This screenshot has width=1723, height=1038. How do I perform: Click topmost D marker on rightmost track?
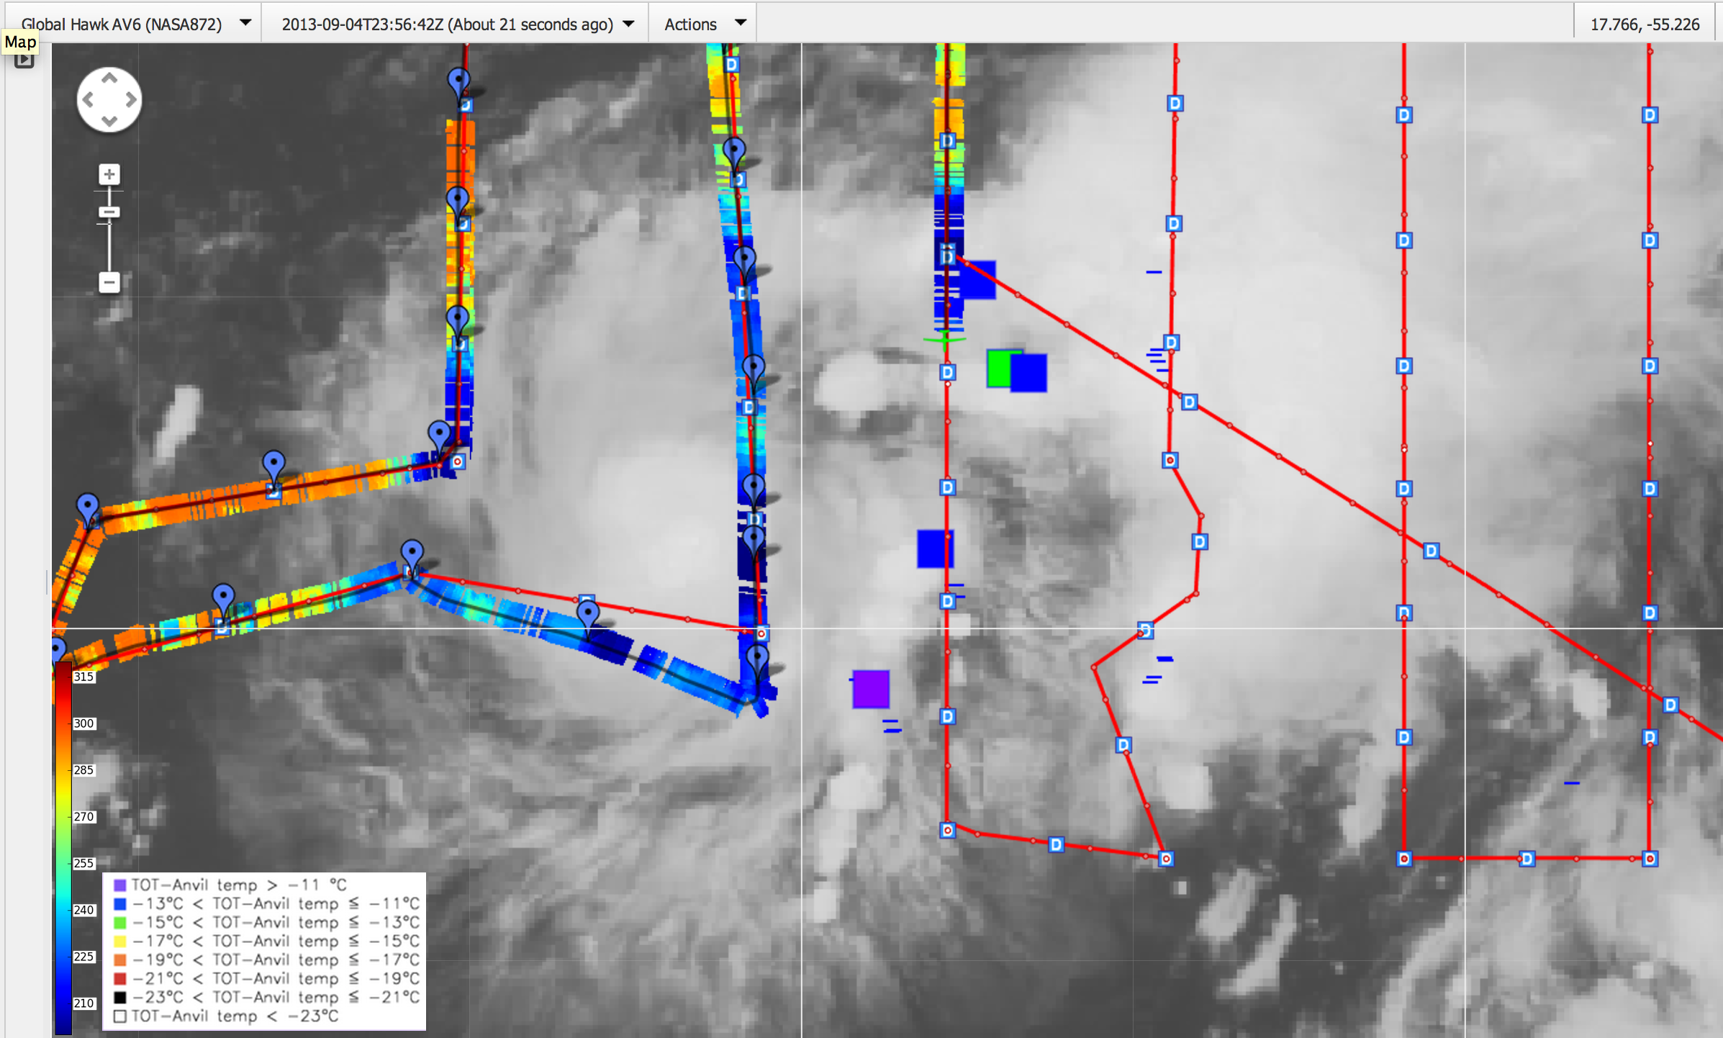coord(1650,115)
